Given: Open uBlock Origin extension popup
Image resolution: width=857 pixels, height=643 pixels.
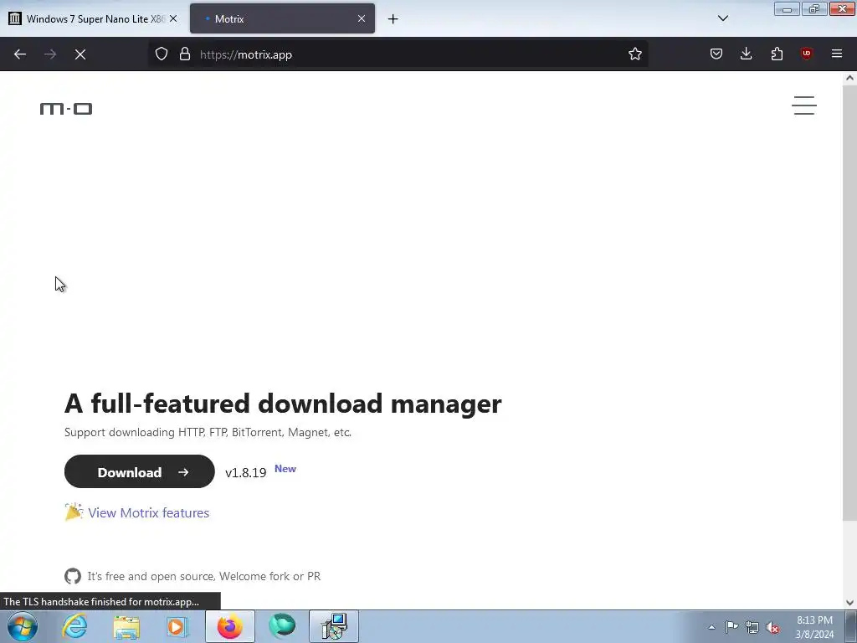Looking at the screenshot, I should click(806, 54).
